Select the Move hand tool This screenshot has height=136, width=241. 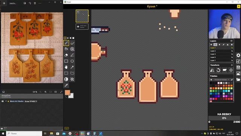point(66,67)
